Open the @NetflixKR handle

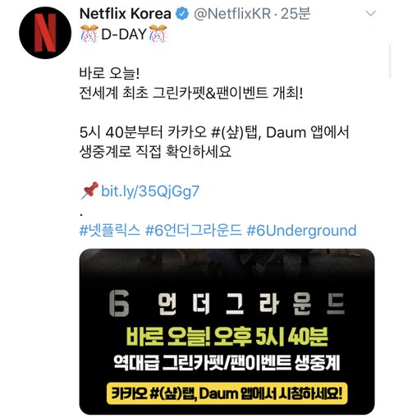pos(232,13)
